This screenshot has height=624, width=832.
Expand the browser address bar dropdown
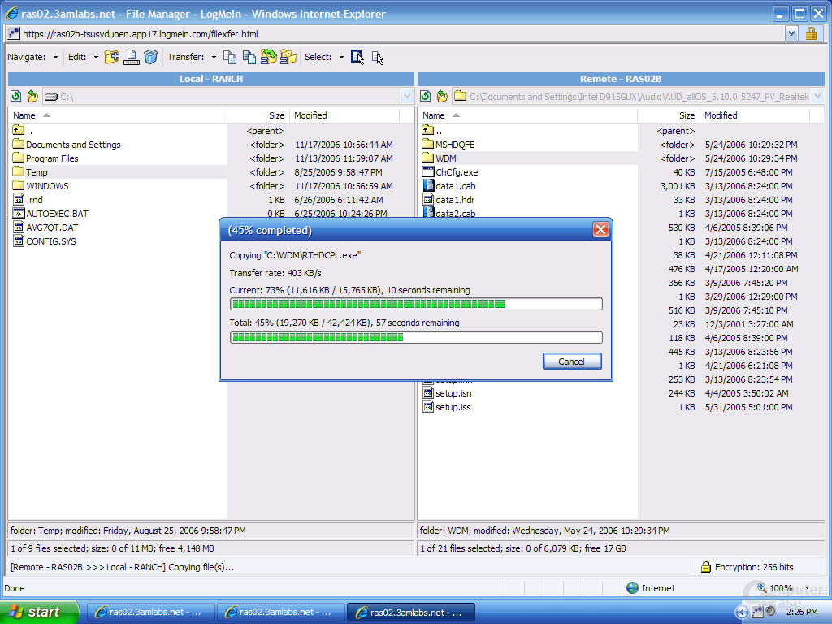click(791, 34)
